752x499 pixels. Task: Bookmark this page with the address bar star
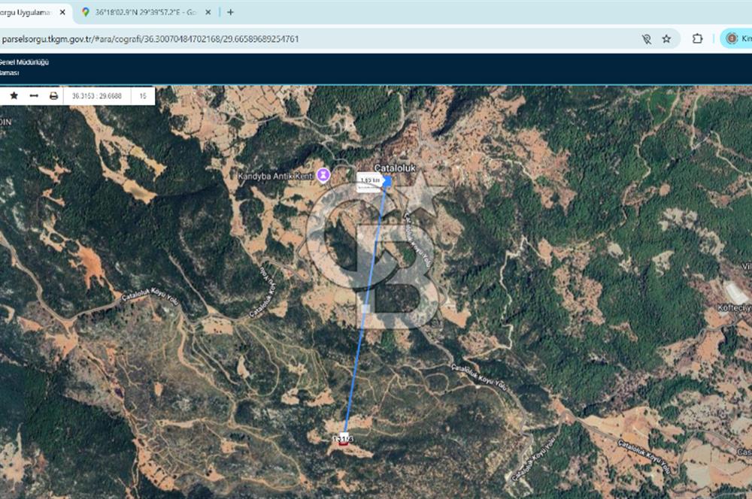(666, 39)
